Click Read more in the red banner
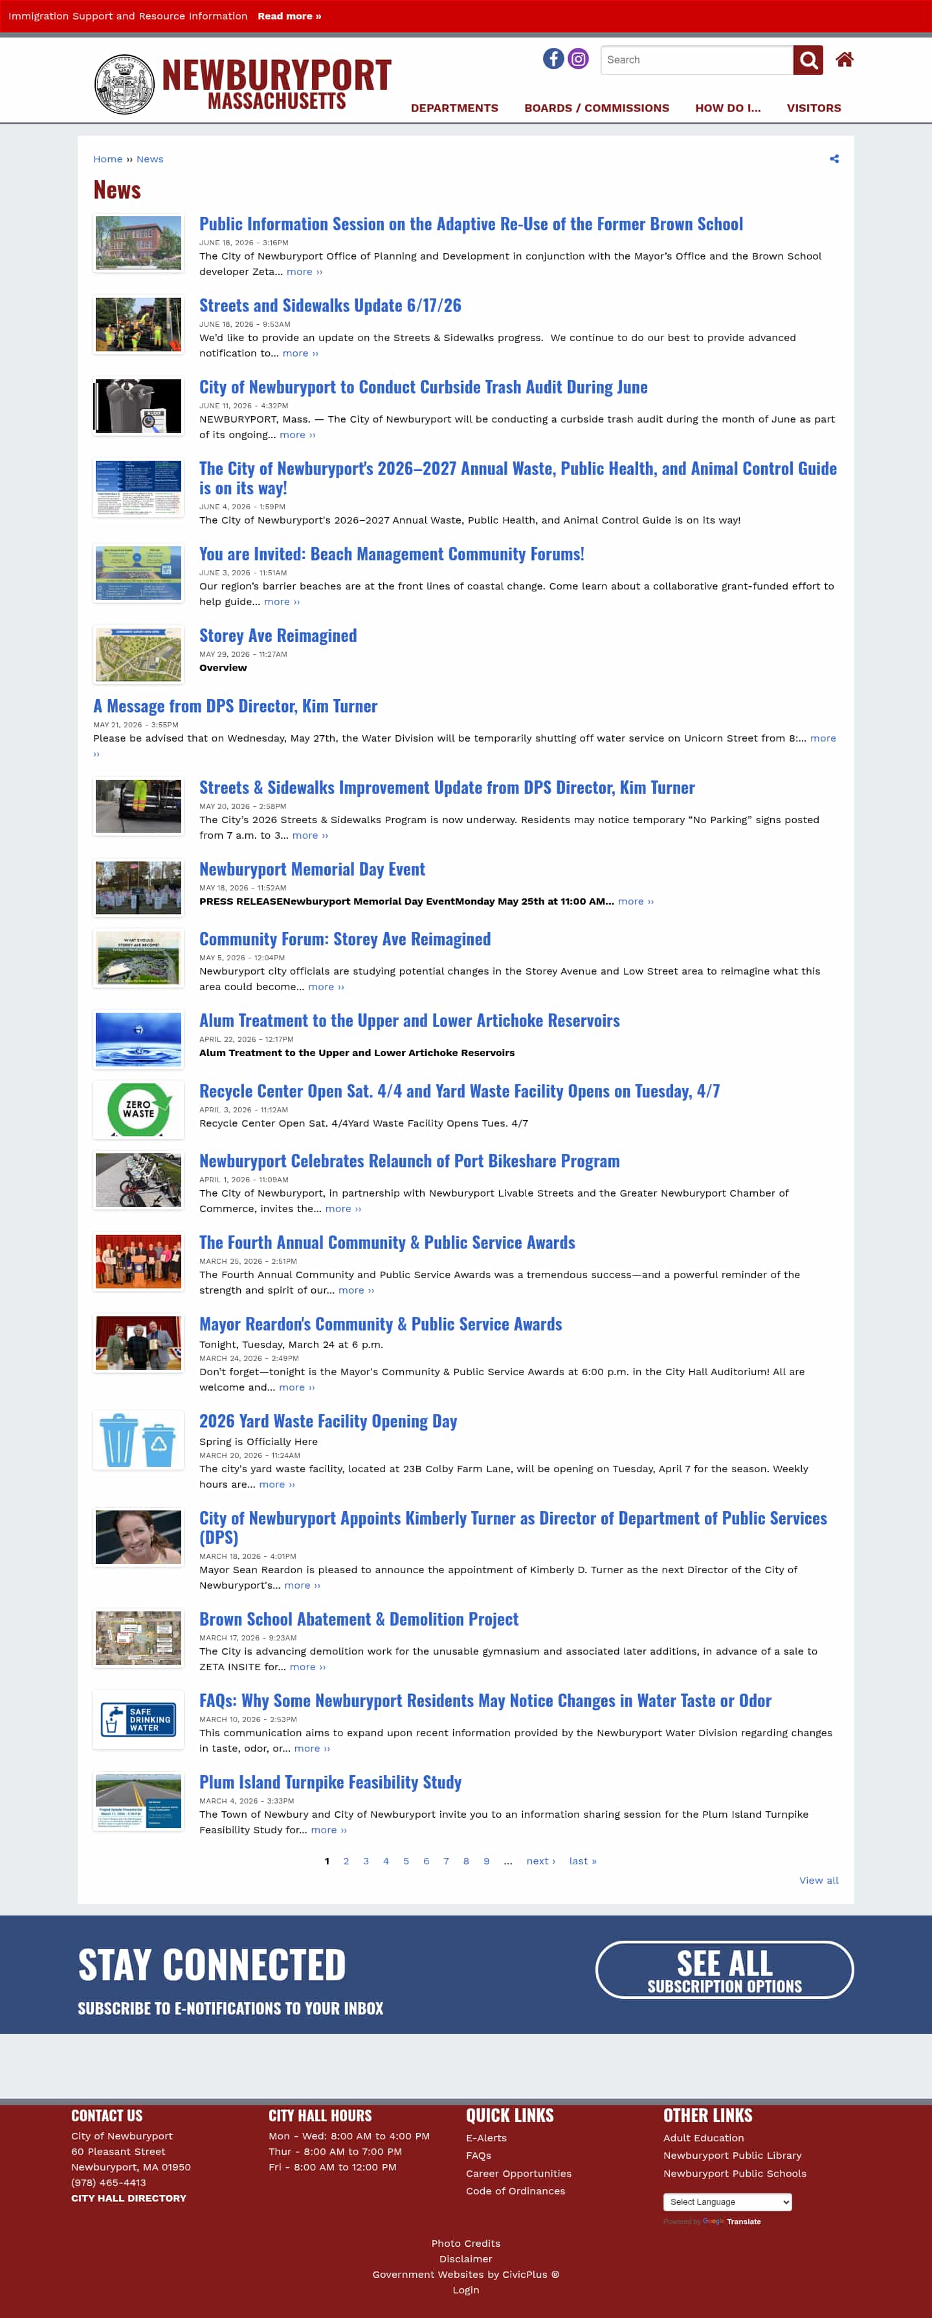This screenshot has height=2318, width=932. (x=289, y=16)
